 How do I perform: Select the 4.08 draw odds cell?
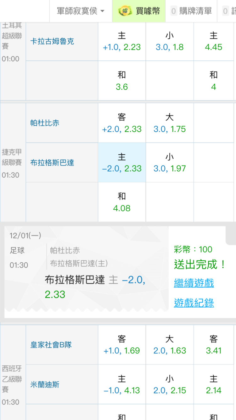[122, 202]
